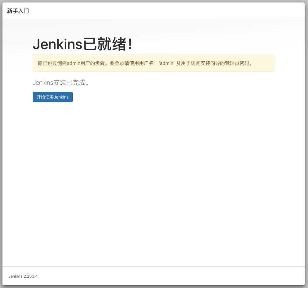Click the 新手入门 header title
308x288 pixels.
click(x=17, y=11)
